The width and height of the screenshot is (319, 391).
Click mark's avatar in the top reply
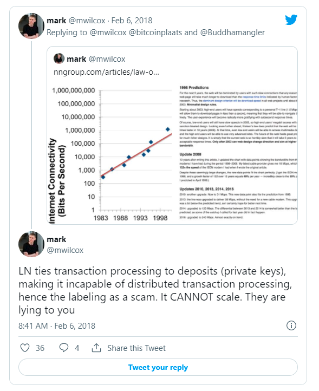point(31,26)
